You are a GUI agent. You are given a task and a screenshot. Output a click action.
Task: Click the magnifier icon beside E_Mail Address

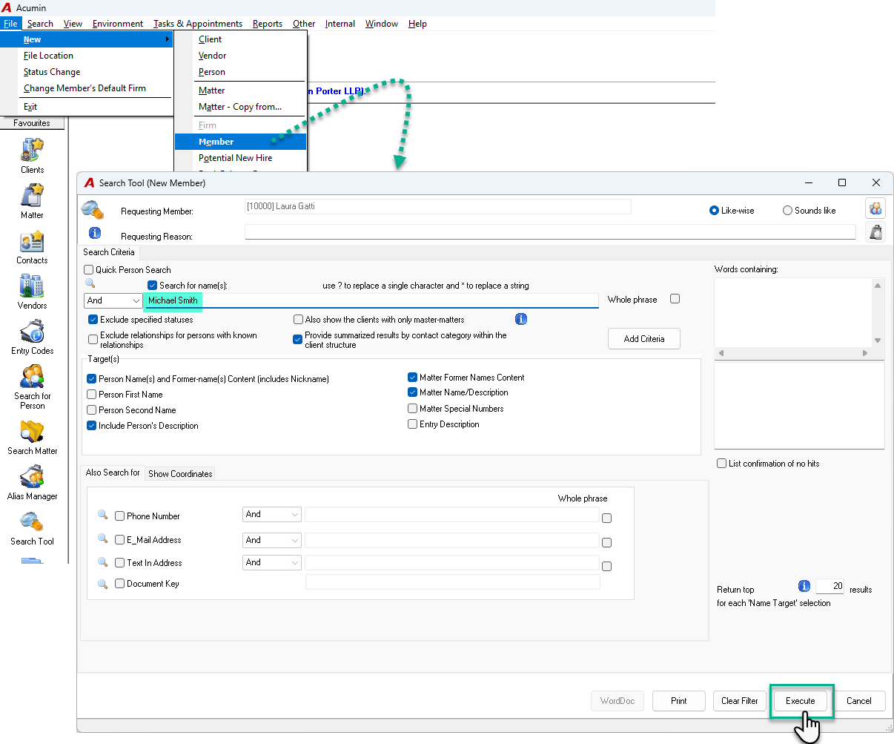(x=103, y=539)
